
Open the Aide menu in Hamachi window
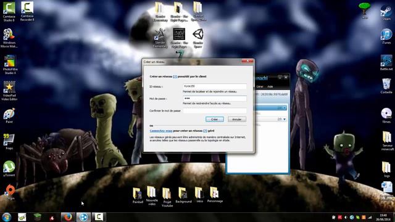coord(270,86)
